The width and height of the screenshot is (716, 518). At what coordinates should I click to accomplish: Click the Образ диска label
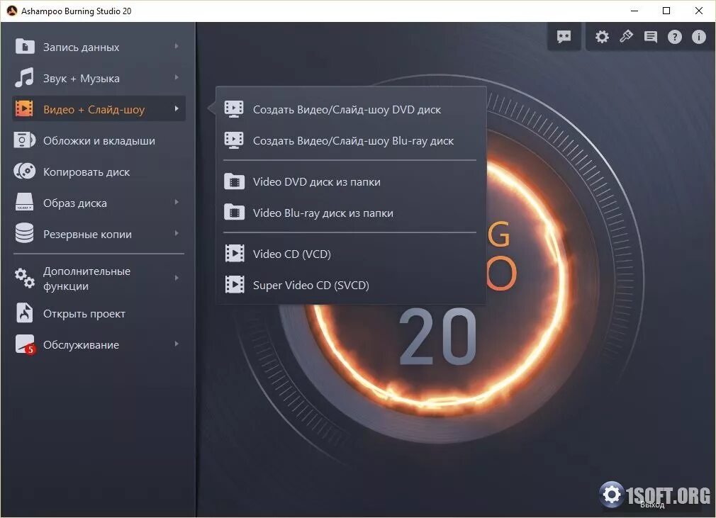75,203
